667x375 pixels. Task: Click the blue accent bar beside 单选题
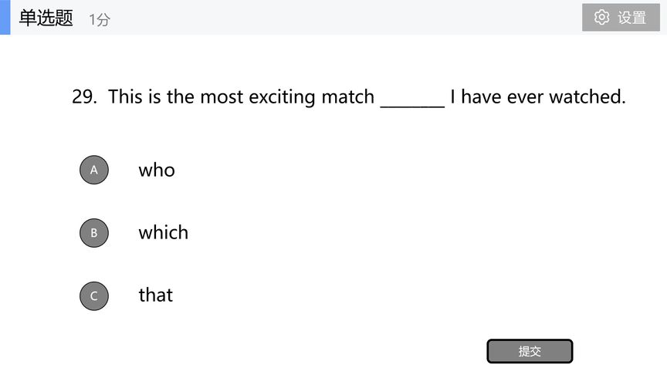tap(5, 17)
